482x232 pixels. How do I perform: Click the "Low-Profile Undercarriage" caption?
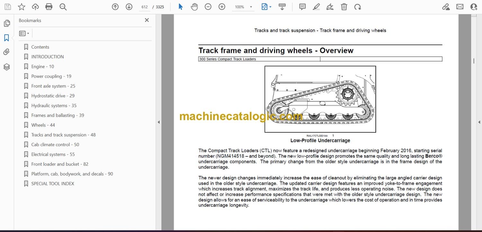320,140
